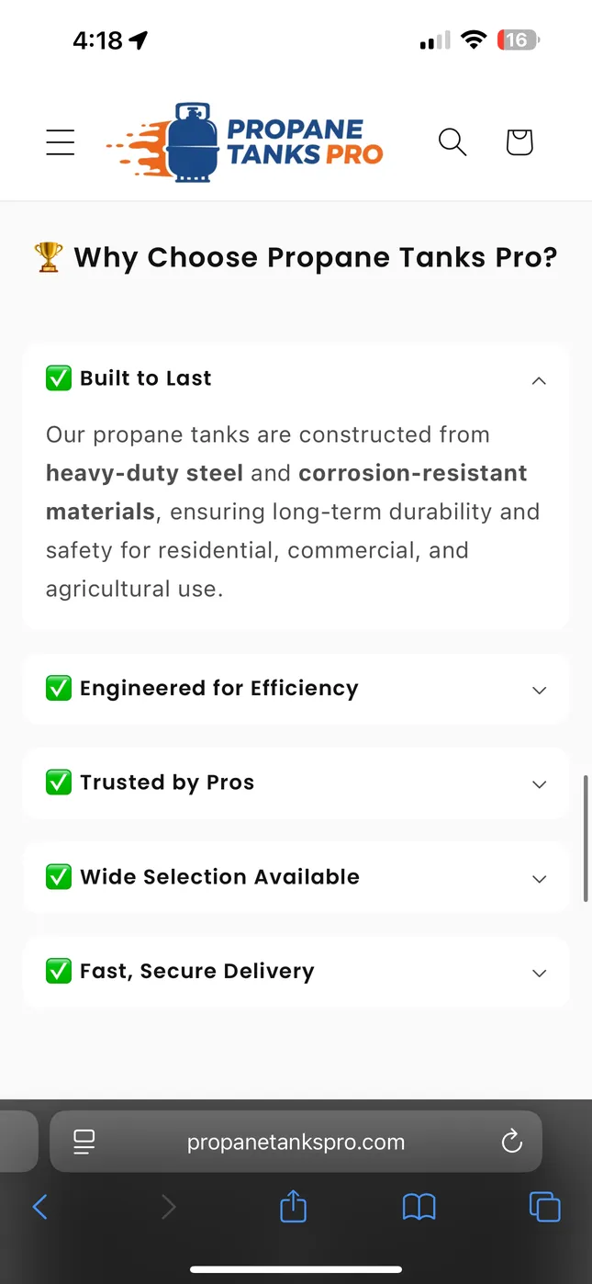Open the hamburger navigation menu

point(61,142)
